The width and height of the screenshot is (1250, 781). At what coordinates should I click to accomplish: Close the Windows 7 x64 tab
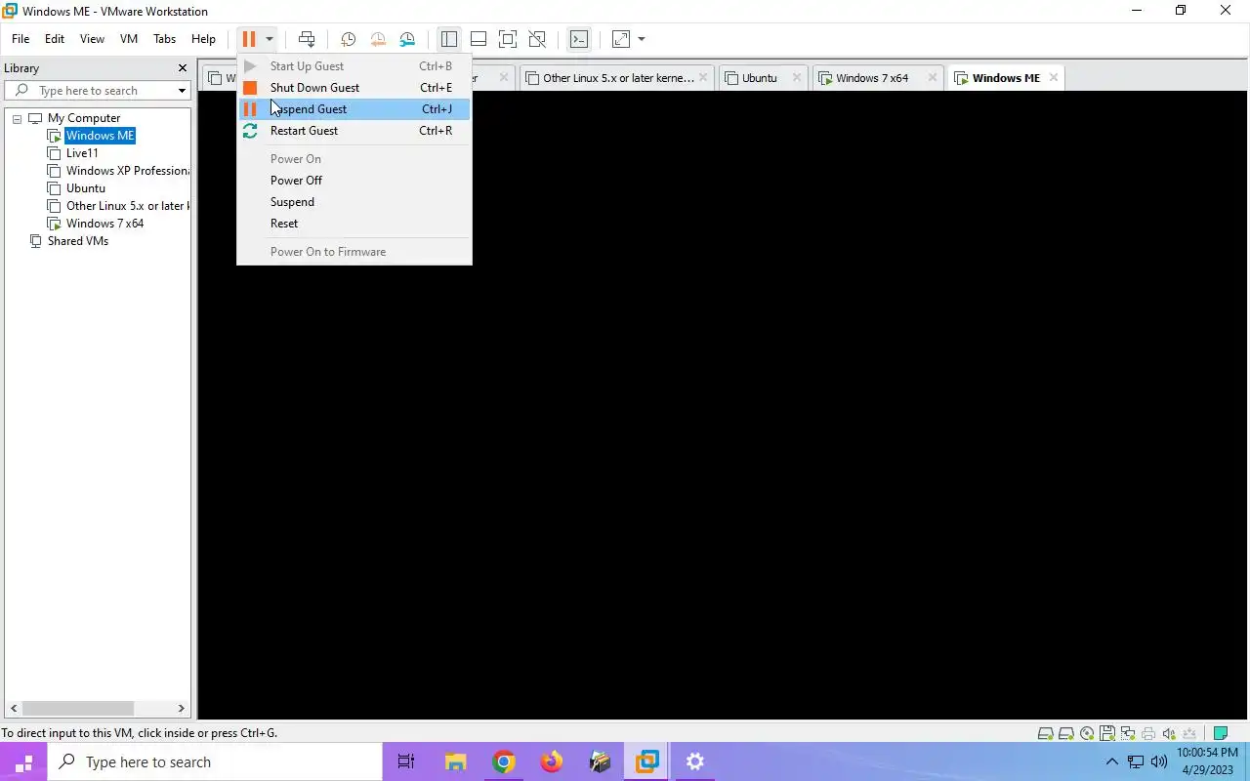932,78
